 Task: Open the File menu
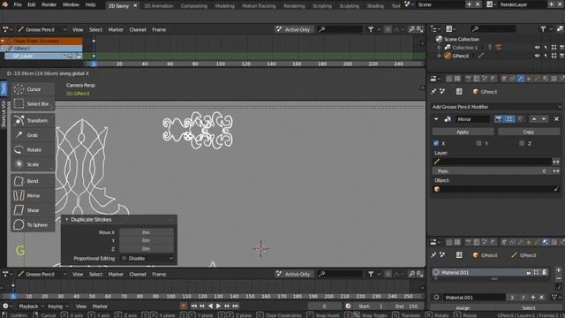click(18, 5)
